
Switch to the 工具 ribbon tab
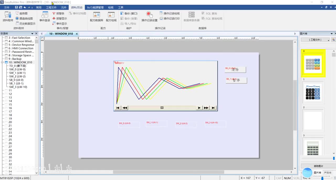(x=121, y=7)
